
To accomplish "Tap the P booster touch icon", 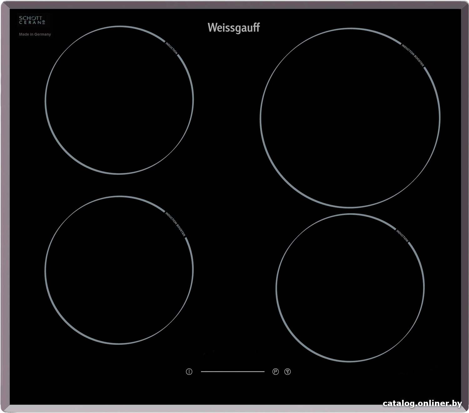I will click(275, 372).
